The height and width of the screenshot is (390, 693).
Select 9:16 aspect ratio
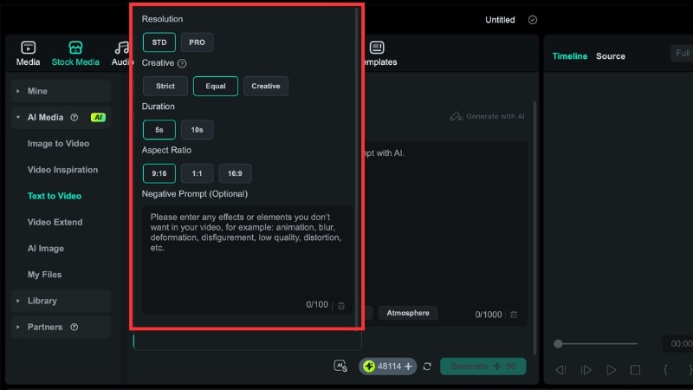tap(159, 173)
